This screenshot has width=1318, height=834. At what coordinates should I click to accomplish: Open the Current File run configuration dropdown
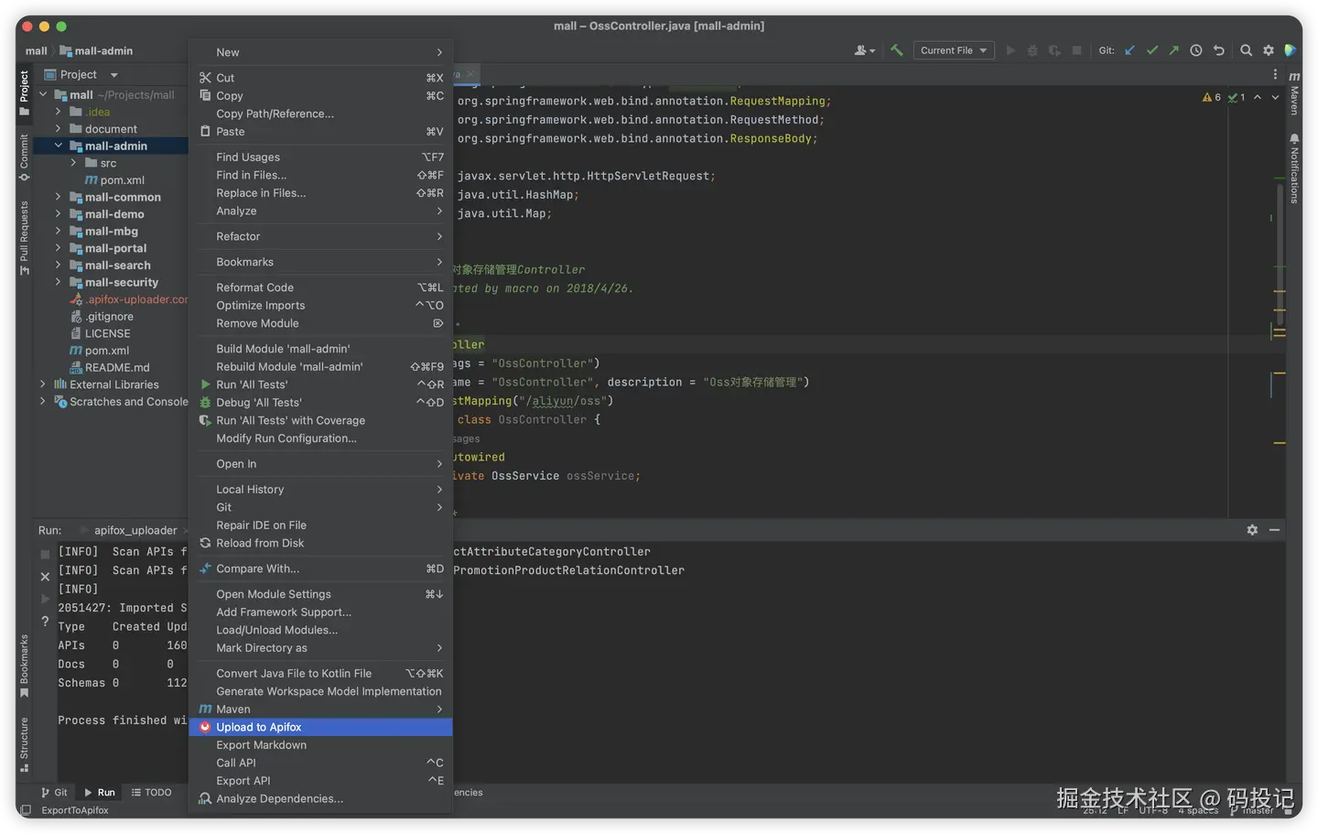click(954, 50)
